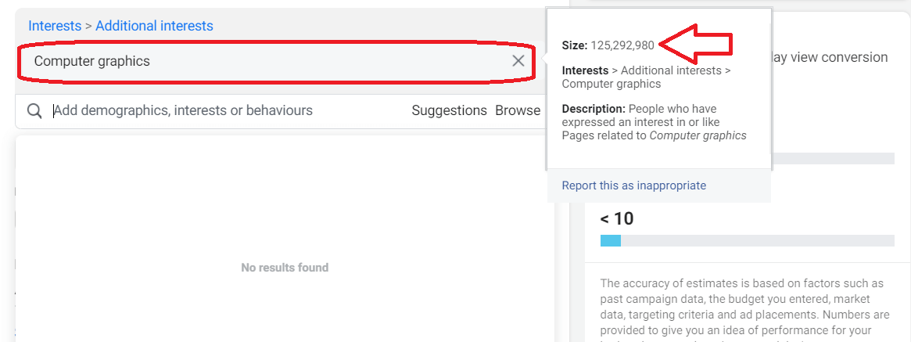Screen dimensions: 911x342
Task: Follow the Interests breadcrumb link
Action: (x=55, y=26)
